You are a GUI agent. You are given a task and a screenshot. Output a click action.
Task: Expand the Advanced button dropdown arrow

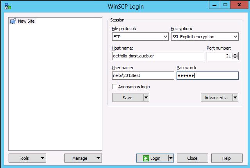pyautogui.click(x=235, y=98)
